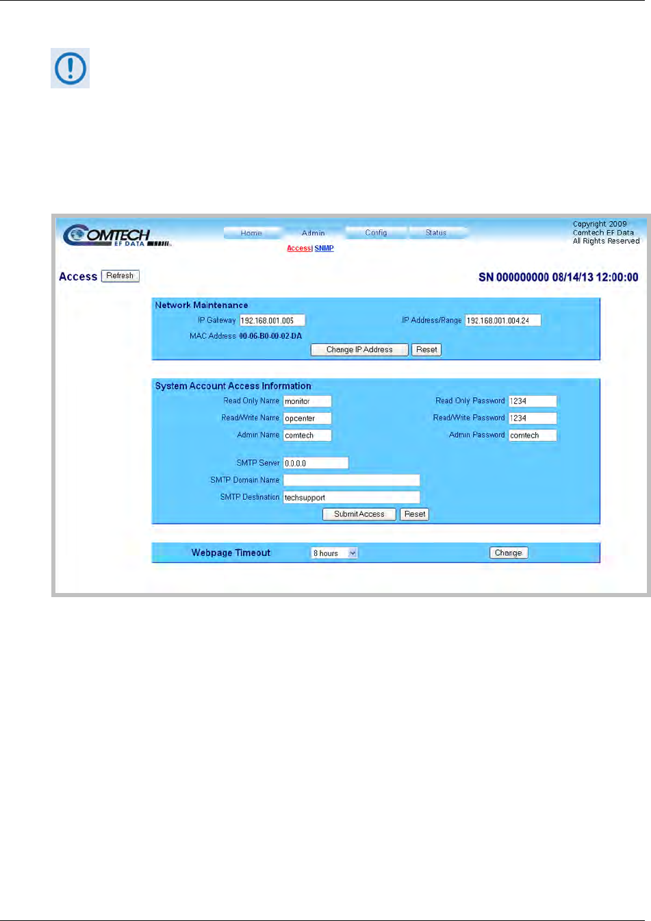Select the Access sub-page link
The image size is (651, 921).
tap(298, 249)
